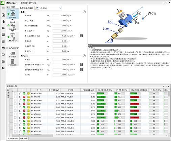Tick checkbox for HK-KT634WJ row
The width and height of the screenshot is (171, 141).
click(15, 104)
